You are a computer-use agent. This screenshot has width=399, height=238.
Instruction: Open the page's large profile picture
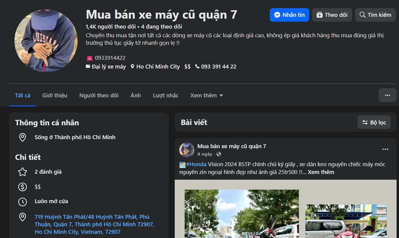tap(46, 41)
